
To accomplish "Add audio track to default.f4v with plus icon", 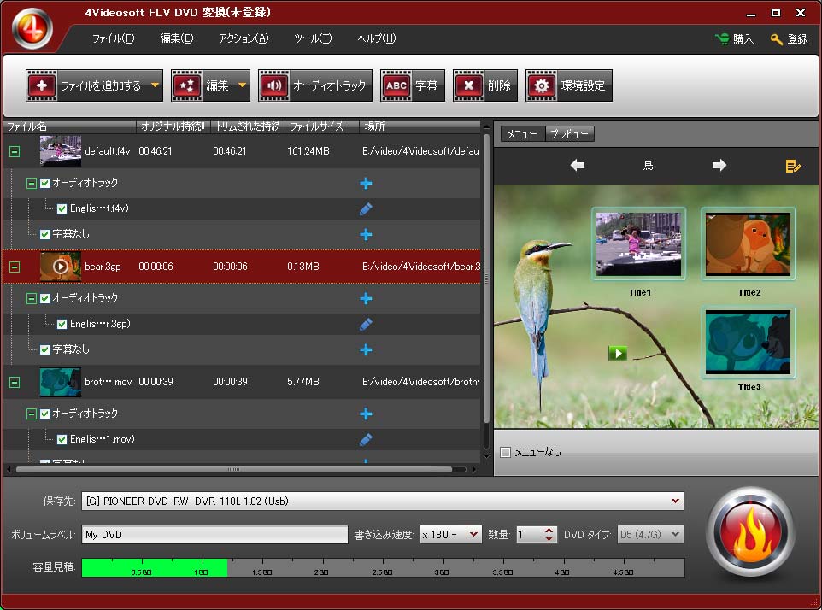I will [x=366, y=183].
